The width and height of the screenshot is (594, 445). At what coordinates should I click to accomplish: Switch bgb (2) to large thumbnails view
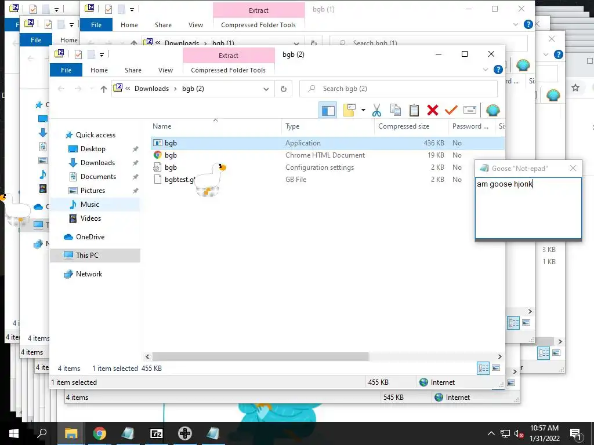click(x=496, y=368)
